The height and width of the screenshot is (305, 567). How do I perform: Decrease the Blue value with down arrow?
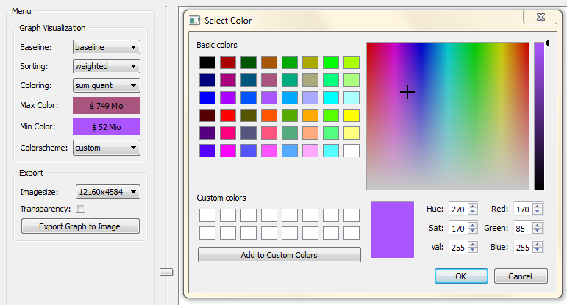click(538, 250)
